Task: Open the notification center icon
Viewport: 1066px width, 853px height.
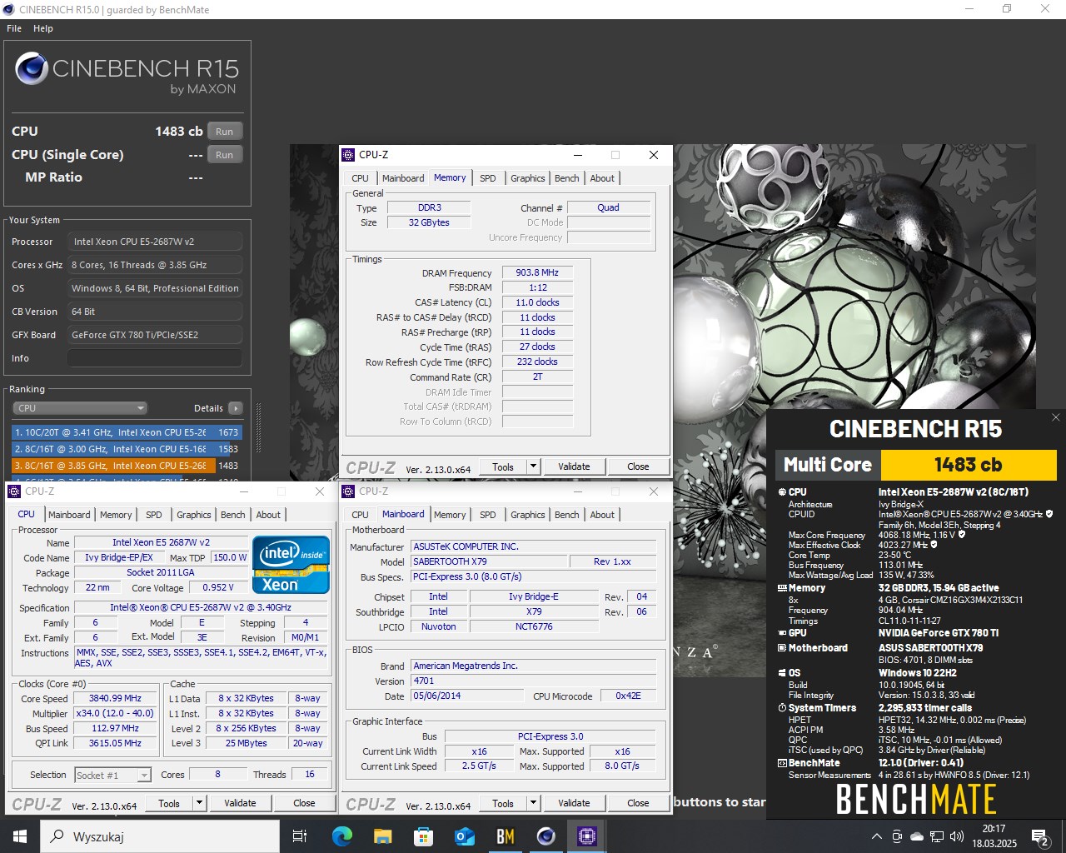Action: point(1040,836)
